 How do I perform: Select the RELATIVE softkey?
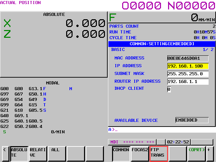click(38, 154)
